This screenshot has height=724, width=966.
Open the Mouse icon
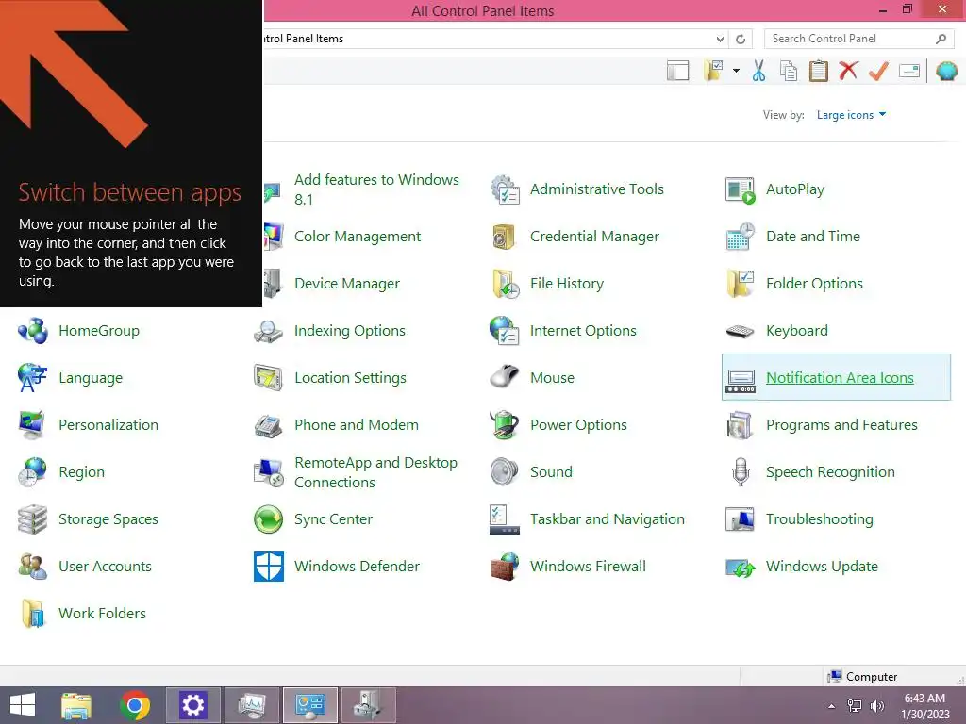[x=505, y=377]
